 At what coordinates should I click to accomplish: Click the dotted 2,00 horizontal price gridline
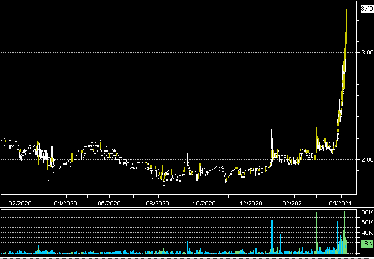[x=177, y=159]
